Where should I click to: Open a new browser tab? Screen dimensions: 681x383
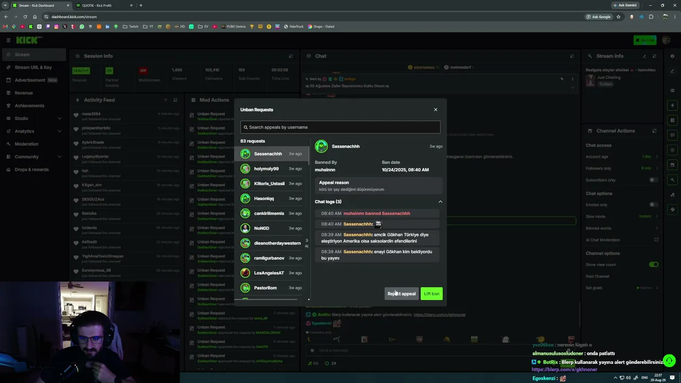(x=141, y=5)
